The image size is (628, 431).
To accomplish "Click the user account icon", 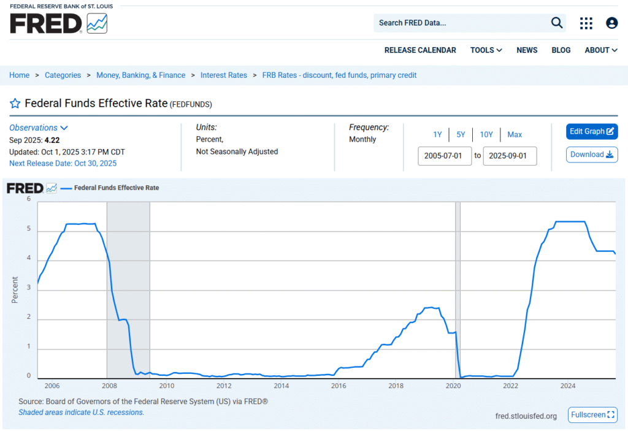I will 611,23.
